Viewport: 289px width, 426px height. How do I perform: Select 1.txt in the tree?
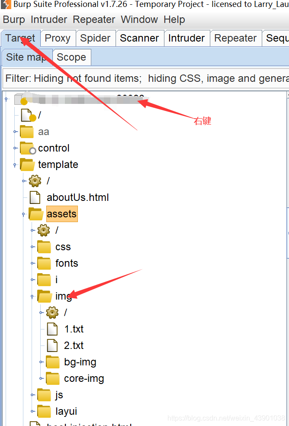(74, 329)
